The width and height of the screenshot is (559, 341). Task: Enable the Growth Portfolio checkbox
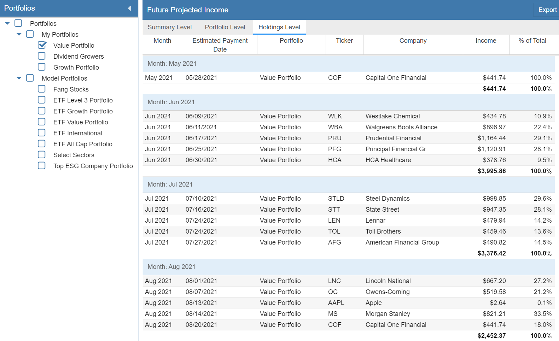(x=42, y=67)
